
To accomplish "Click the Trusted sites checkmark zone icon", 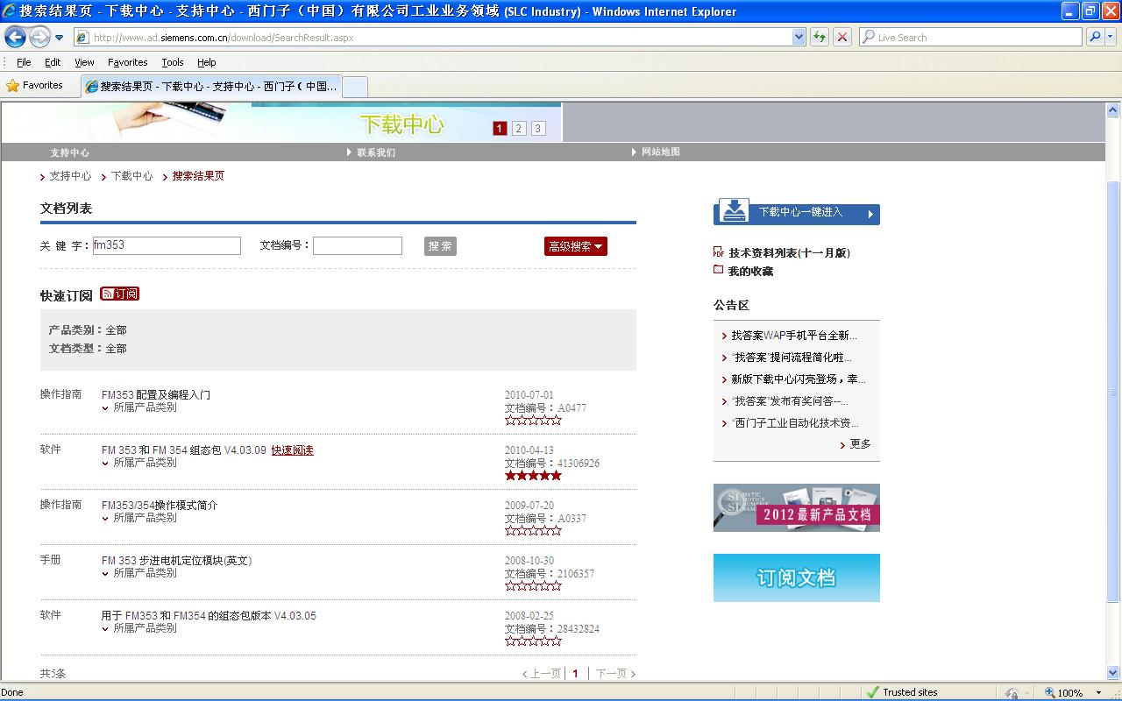I will pos(872,692).
